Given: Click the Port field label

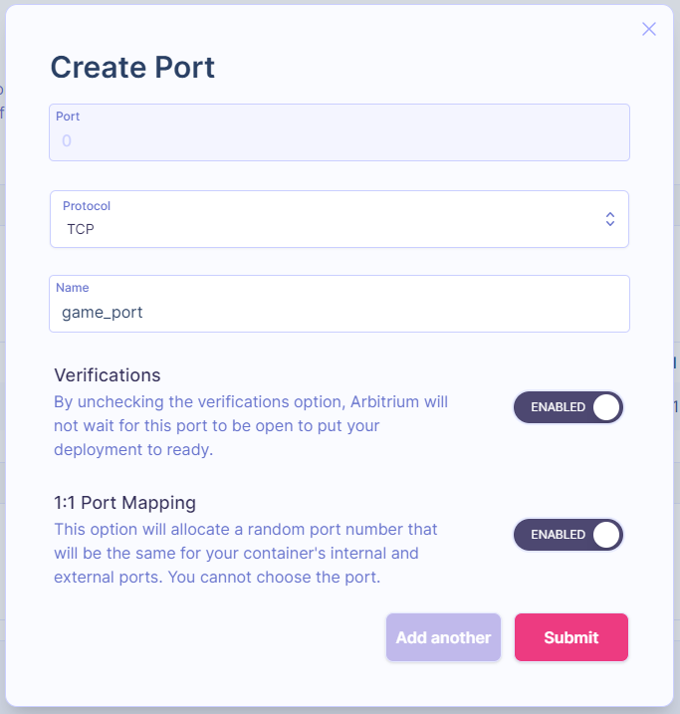Looking at the screenshot, I should (x=68, y=117).
